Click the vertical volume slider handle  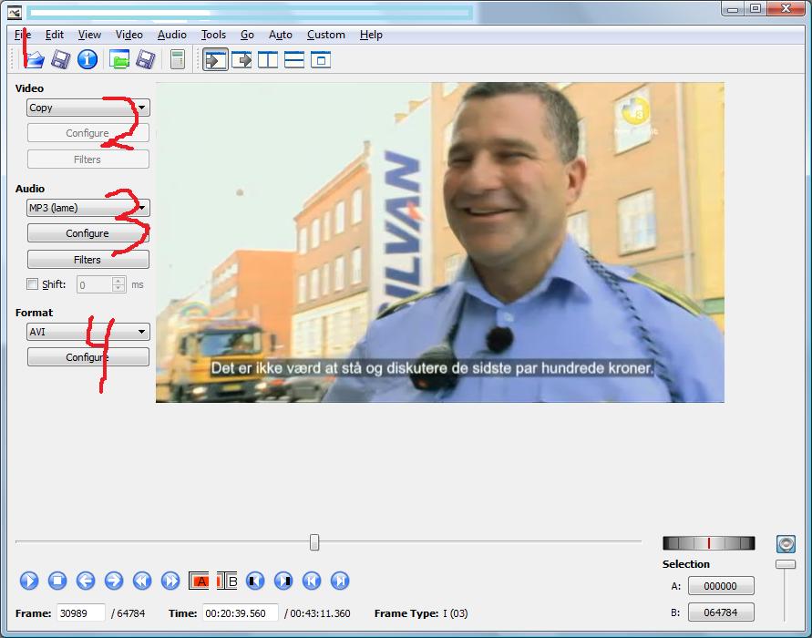[785, 564]
